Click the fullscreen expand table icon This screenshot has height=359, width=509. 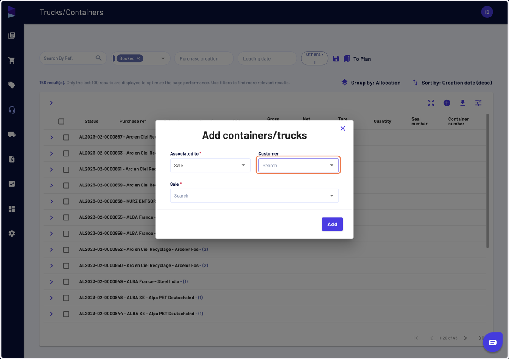click(x=431, y=103)
